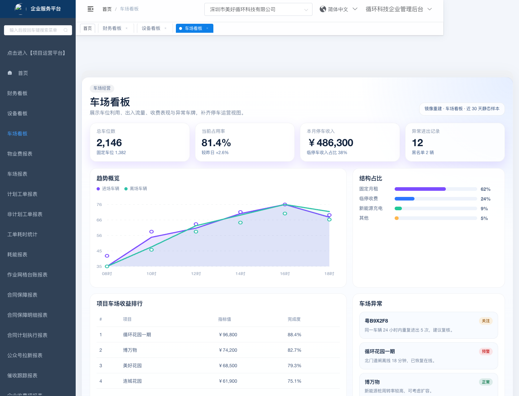
Task: Toggle the 进场车辆 legend series
Action: (108, 189)
